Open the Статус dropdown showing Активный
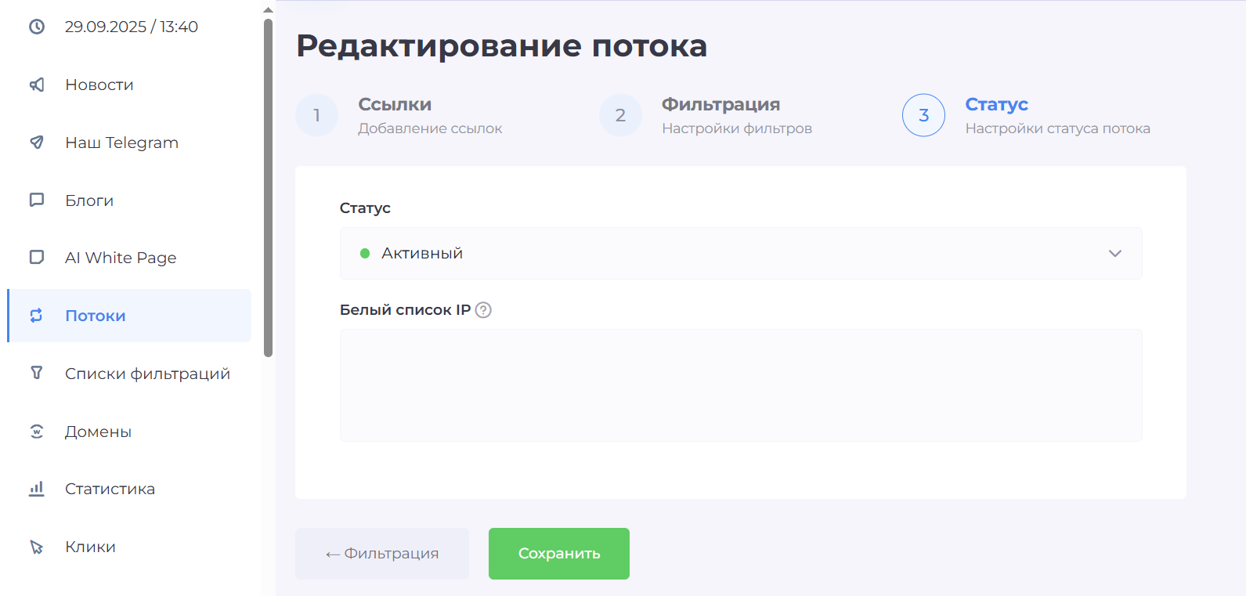The width and height of the screenshot is (1246, 596). click(739, 254)
